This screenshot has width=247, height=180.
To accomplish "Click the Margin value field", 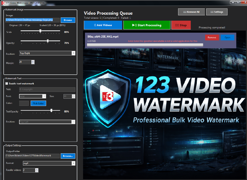I will pyautogui.click(x=25, y=62).
